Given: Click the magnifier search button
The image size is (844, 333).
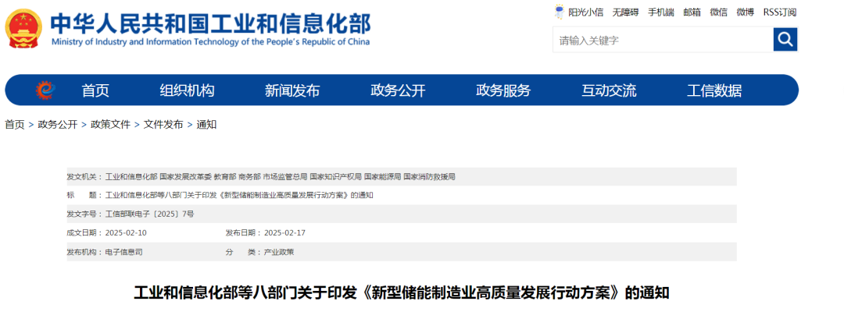Looking at the screenshot, I should tap(785, 39).
